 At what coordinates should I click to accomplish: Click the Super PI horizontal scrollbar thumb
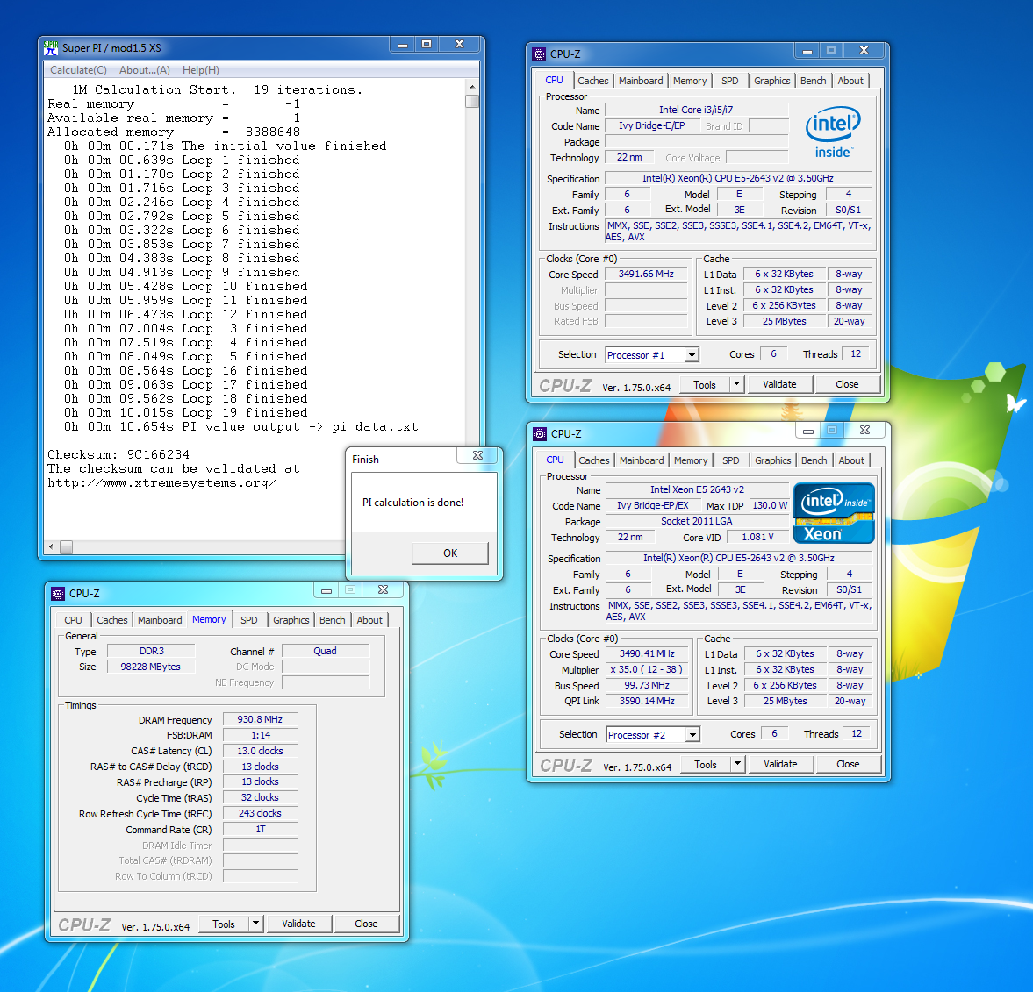click(x=66, y=547)
